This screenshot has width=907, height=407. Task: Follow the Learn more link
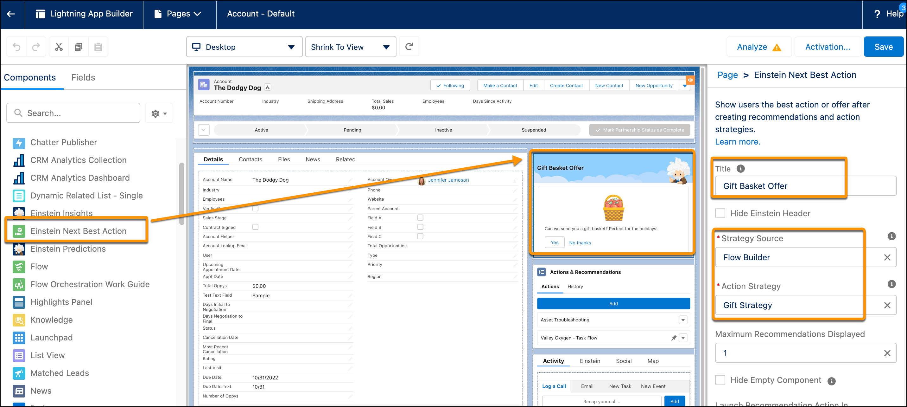(738, 142)
